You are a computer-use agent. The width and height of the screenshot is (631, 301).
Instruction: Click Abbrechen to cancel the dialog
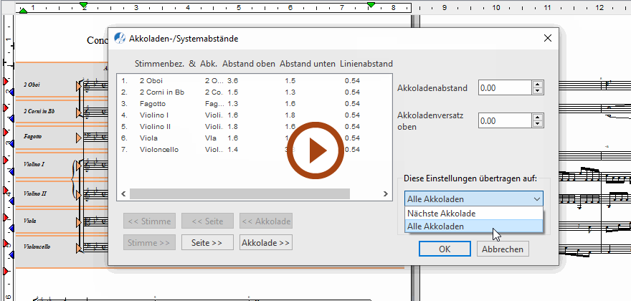tap(503, 249)
